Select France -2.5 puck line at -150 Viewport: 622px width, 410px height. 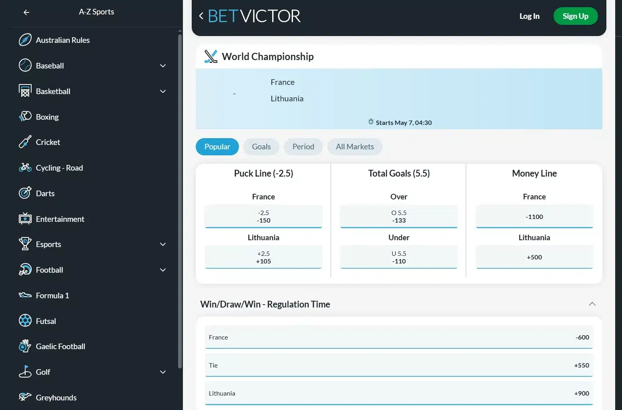point(263,217)
